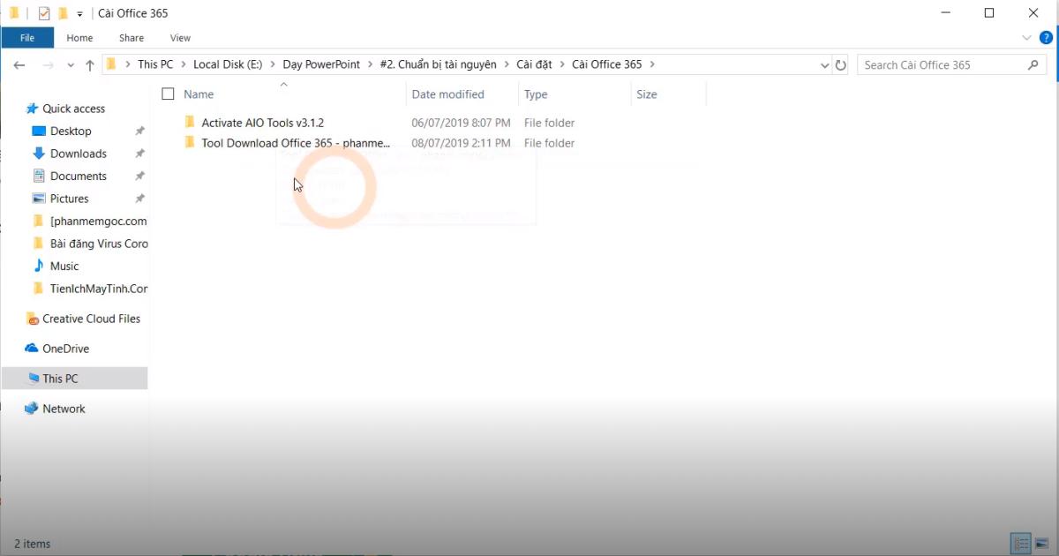The width and height of the screenshot is (1059, 556).
Task: Click the back navigation arrow
Action: tap(19, 64)
